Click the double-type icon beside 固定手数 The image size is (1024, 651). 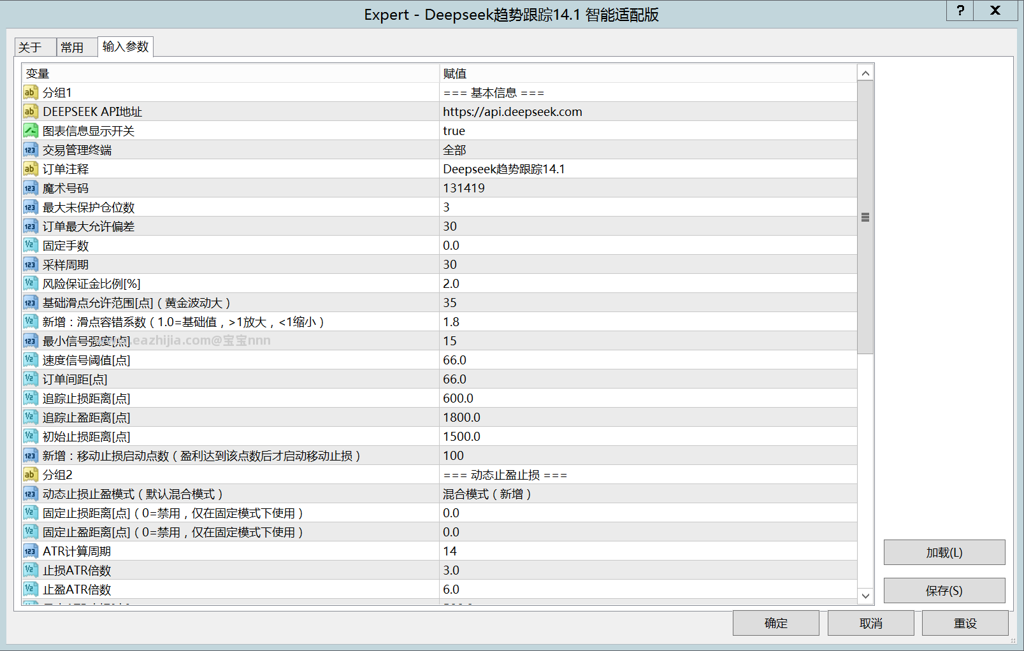click(30, 245)
